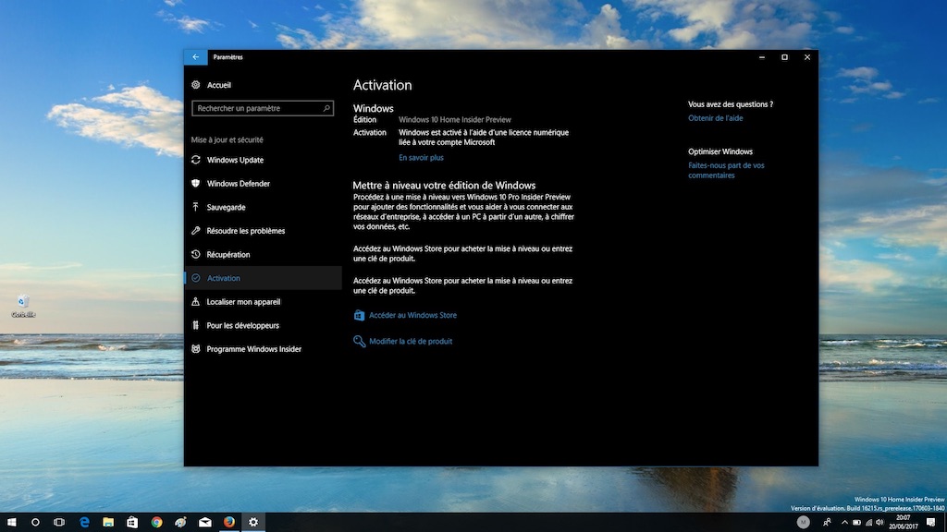Go back using the Paramètres back arrow
947x532 pixels.
point(196,57)
